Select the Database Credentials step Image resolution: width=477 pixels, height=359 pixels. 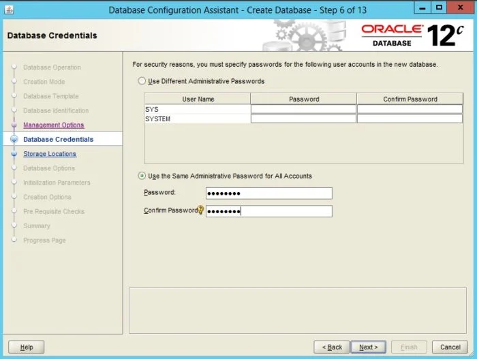pos(59,140)
